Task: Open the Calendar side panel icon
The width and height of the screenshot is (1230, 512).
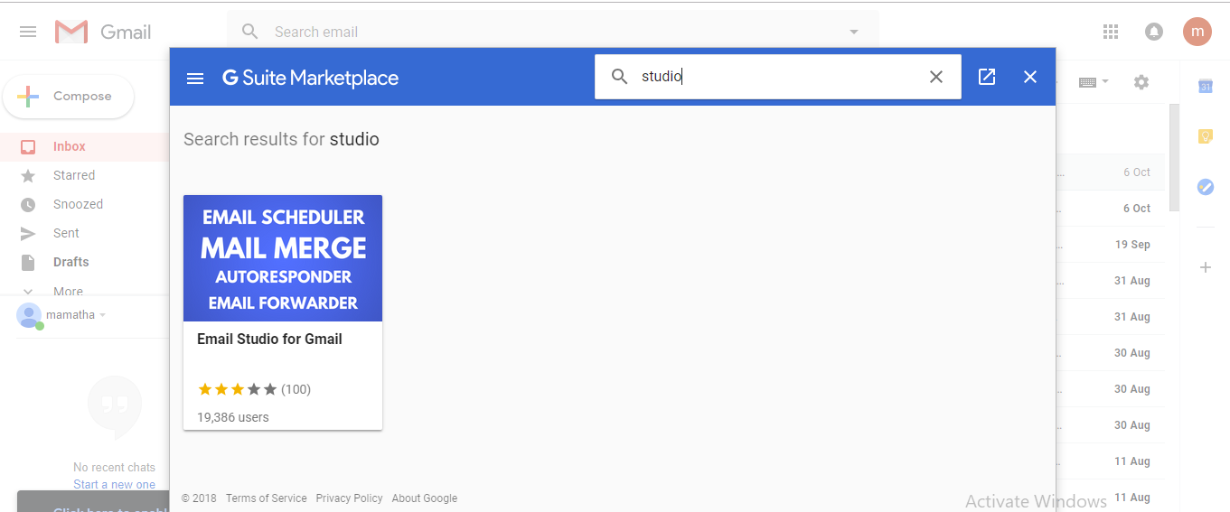Action: 1205,87
